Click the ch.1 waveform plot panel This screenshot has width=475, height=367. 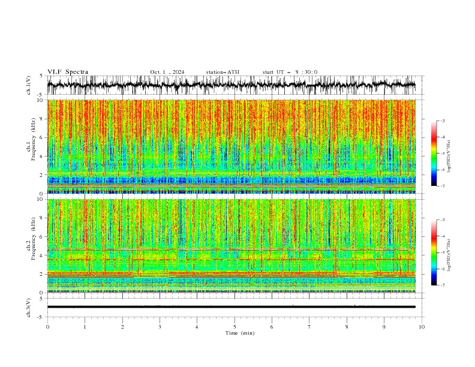(235, 85)
